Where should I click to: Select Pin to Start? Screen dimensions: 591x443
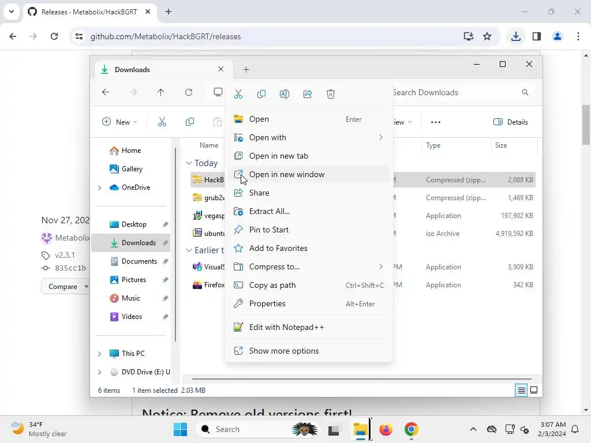(309, 230)
